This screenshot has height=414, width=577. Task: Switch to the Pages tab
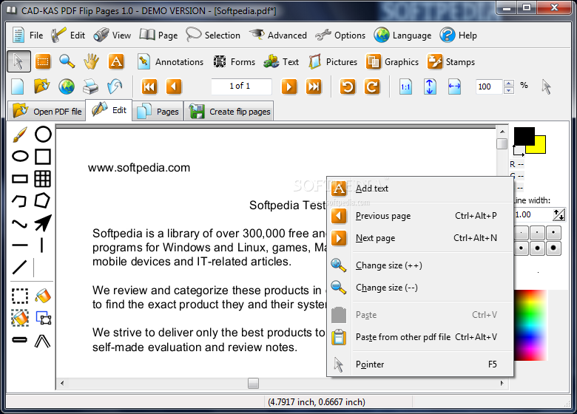click(158, 111)
